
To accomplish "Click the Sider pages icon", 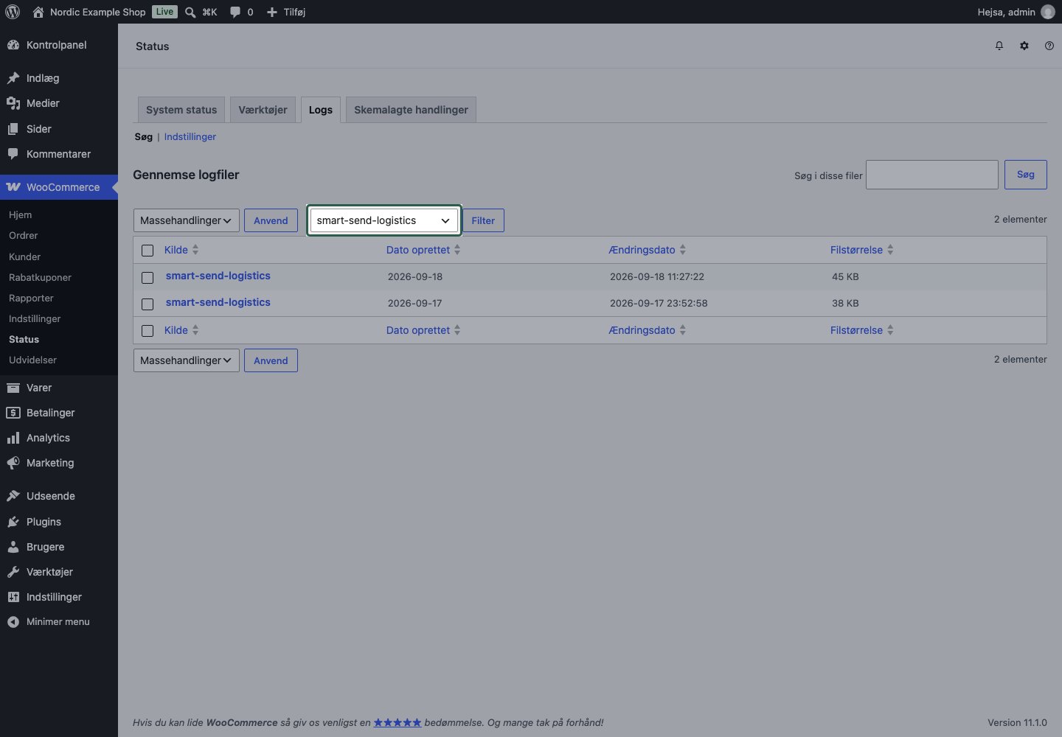I will coord(13,129).
